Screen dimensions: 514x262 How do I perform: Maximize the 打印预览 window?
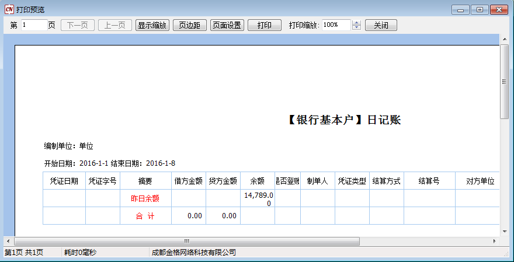pyautogui.click(x=480, y=9)
